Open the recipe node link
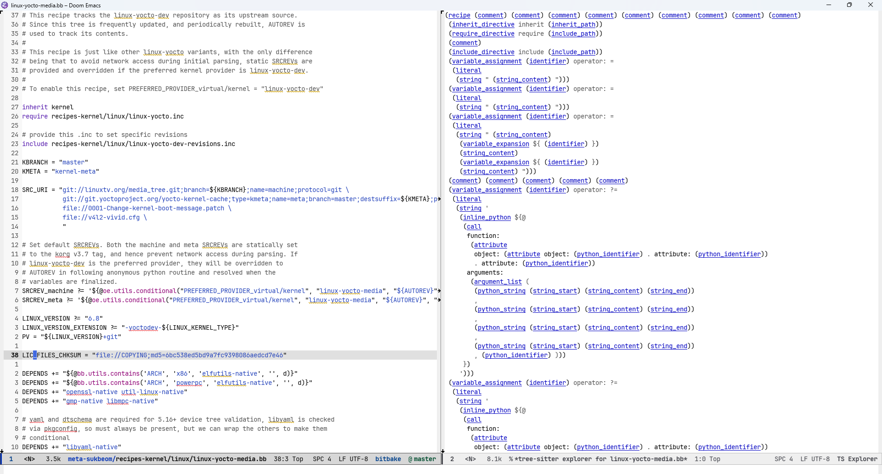This screenshot has width=882, height=474. pyautogui.click(x=459, y=15)
